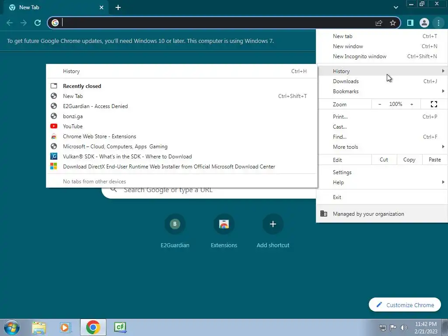Viewport: 448px width, 336px height.
Task: Click the network tray icon
Action: 382,328
